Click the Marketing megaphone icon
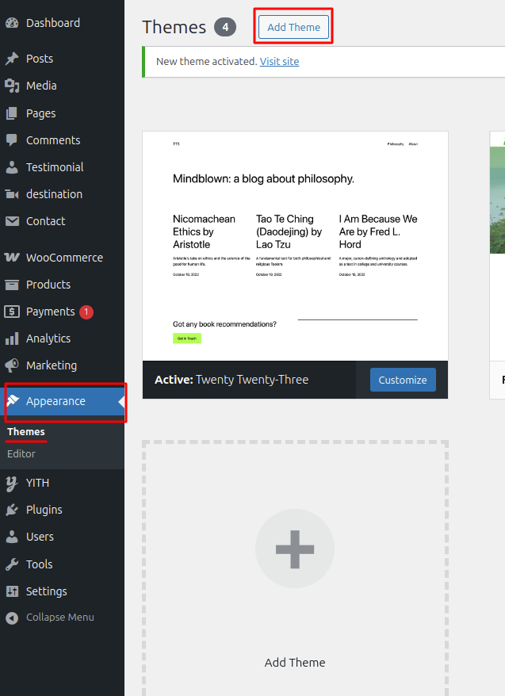Image resolution: width=505 pixels, height=696 pixels. coord(12,365)
